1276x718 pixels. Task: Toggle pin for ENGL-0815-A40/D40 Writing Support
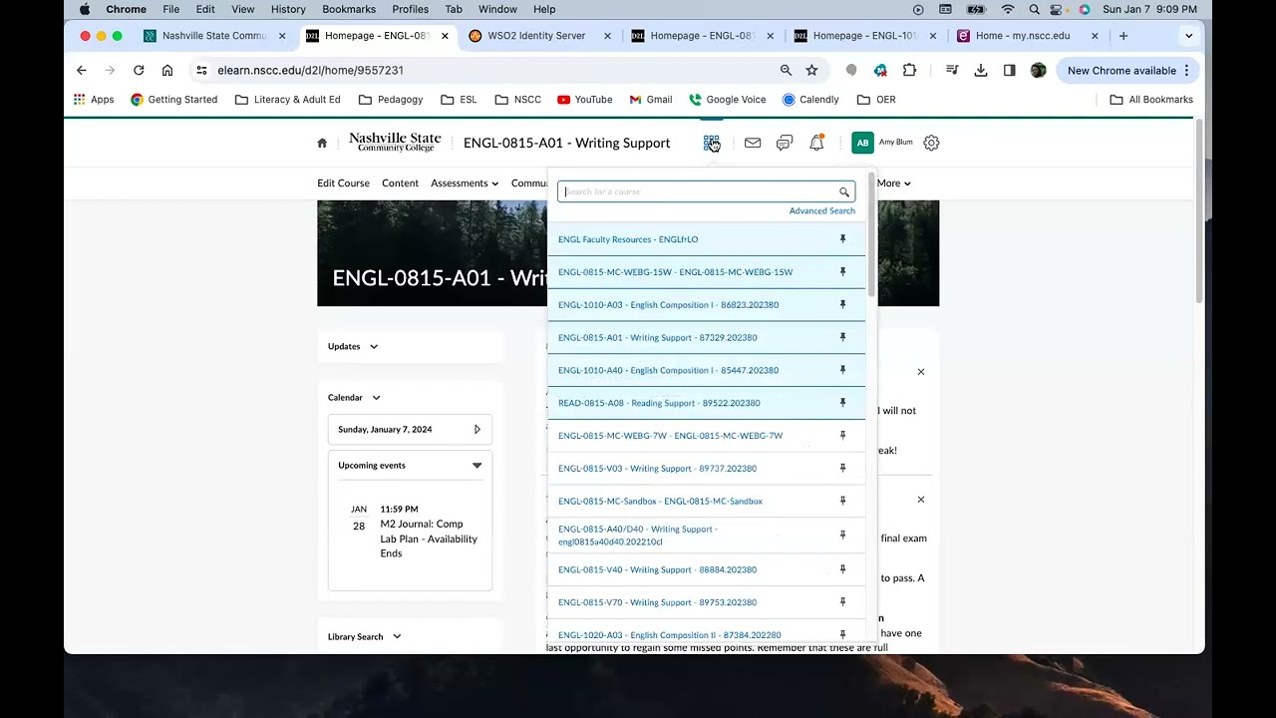(842, 536)
